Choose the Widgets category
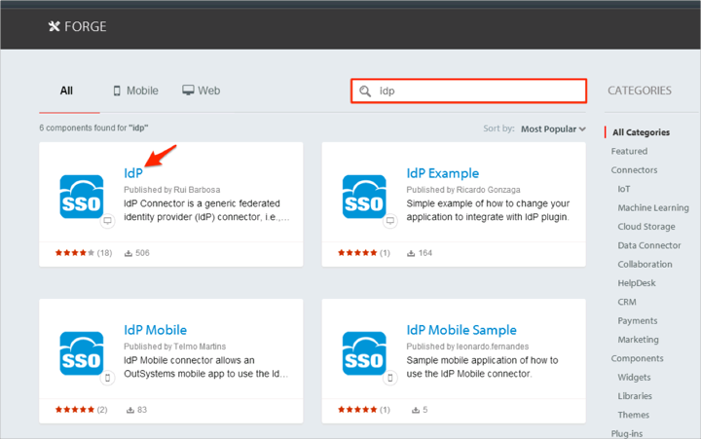Image resolution: width=701 pixels, height=439 pixels. [x=634, y=378]
